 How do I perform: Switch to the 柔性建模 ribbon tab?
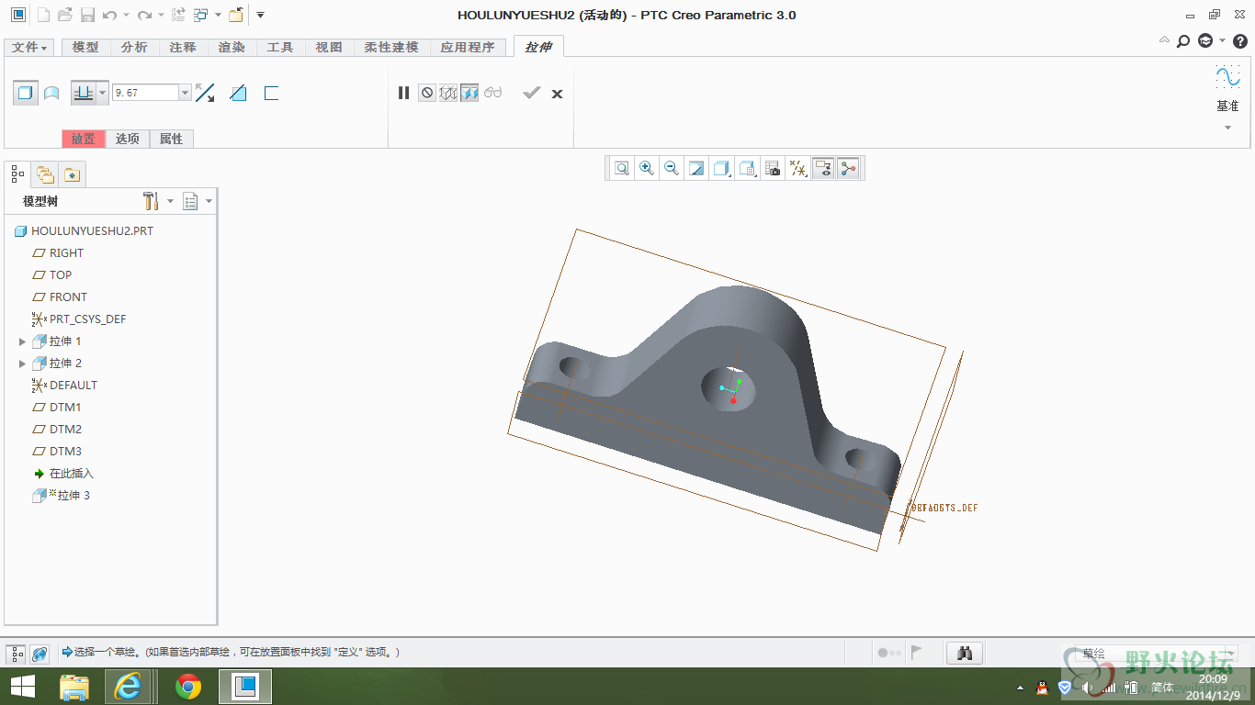[391, 48]
